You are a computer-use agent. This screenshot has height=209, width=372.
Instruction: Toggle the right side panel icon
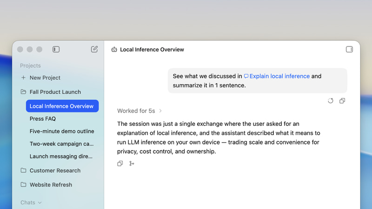pyautogui.click(x=349, y=49)
